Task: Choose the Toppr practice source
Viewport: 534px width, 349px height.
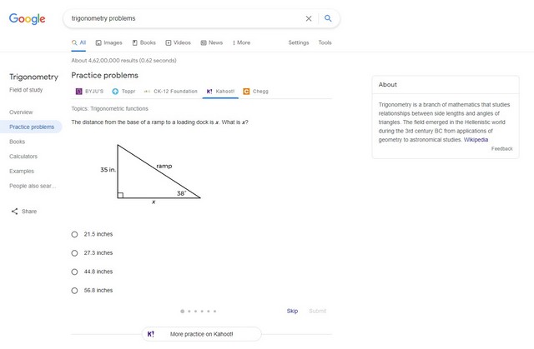Action: [123, 92]
